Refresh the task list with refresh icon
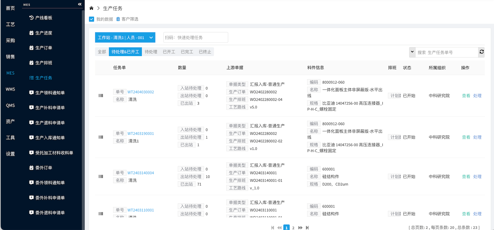This screenshot has height=230, width=494. 481,52
